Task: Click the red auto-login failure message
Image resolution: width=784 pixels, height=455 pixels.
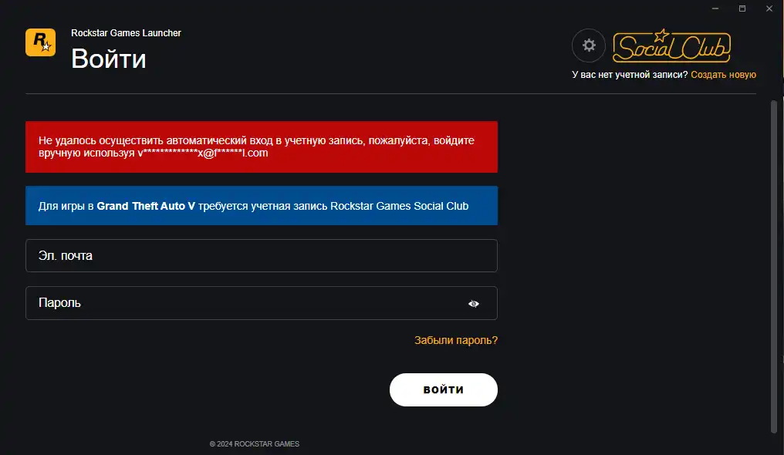Action: [x=262, y=147]
